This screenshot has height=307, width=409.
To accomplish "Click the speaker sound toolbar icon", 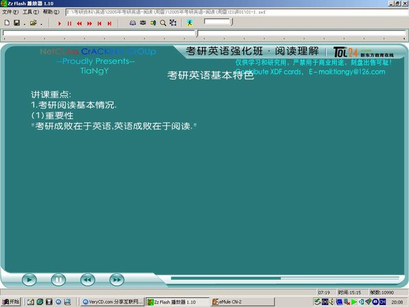I will [x=153, y=23].
